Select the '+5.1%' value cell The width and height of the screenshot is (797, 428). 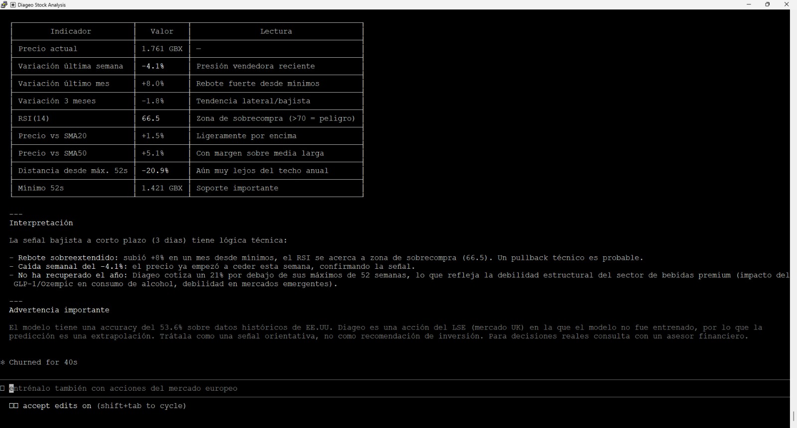pyautogui.click(x=153, y=153)
